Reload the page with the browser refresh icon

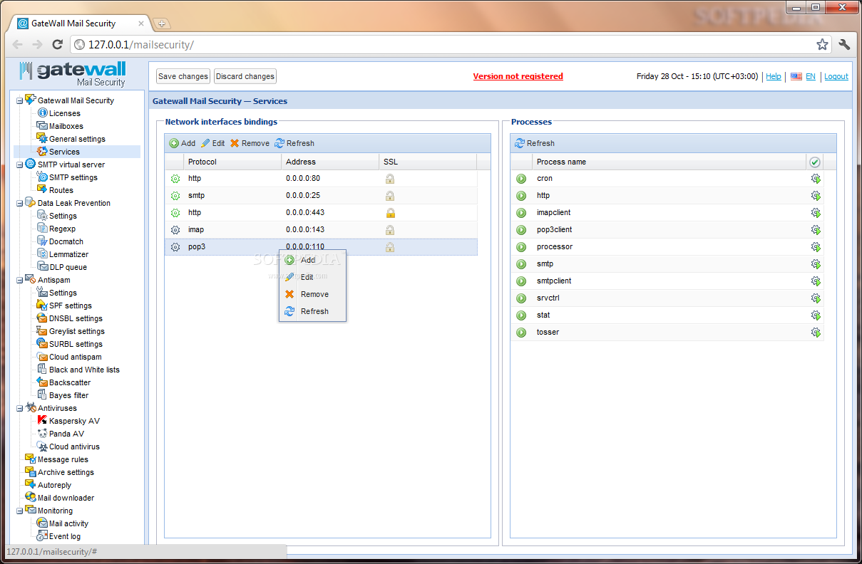[x=58, y=44]
